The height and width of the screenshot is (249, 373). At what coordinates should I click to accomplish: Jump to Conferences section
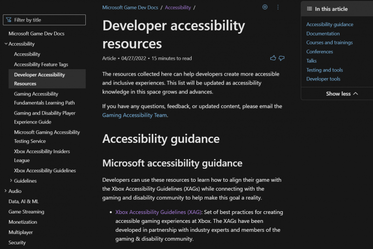point(319,52)
